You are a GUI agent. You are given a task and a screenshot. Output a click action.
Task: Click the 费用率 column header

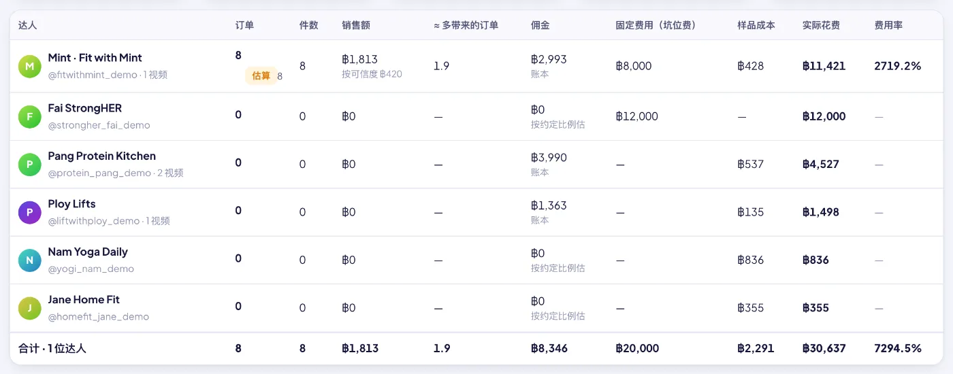[888, 25]
